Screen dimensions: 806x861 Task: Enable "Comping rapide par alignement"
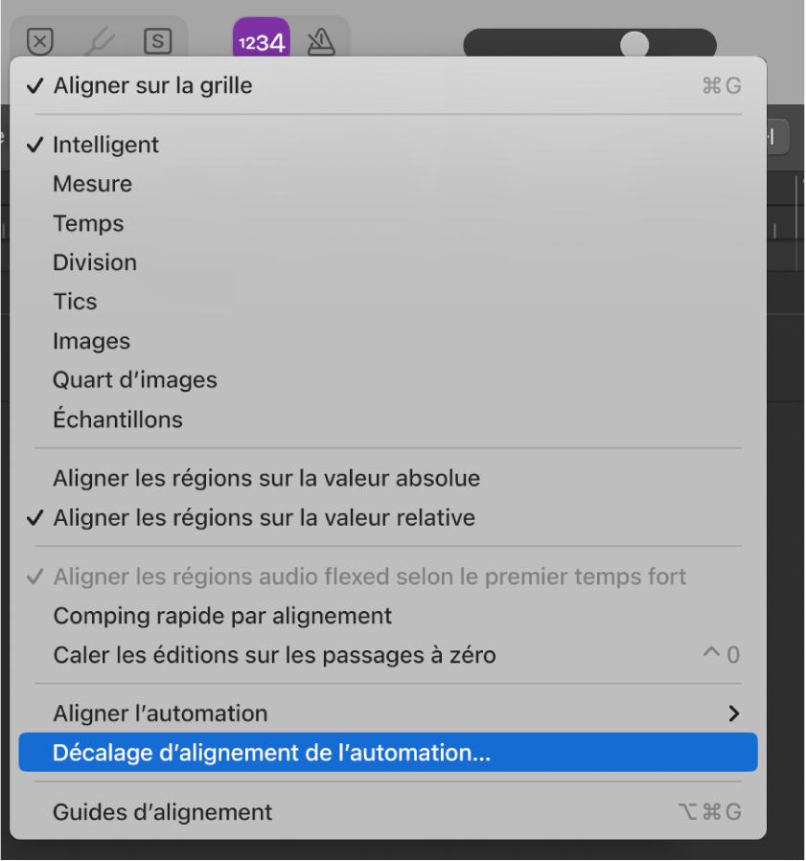222,616
